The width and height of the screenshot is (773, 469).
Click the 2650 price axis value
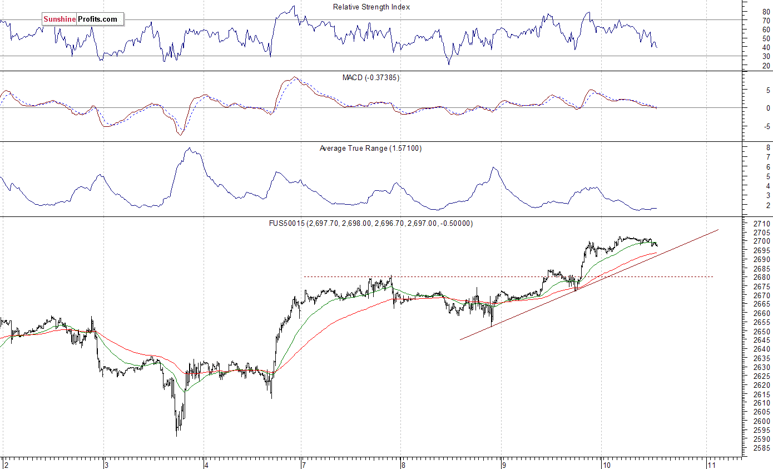point(762,332)
